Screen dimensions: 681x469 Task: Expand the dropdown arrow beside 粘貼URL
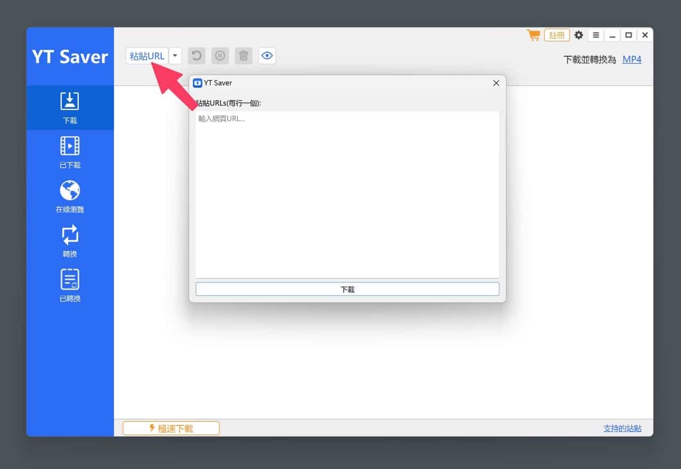pyautogui.click(x=175, y=56)
